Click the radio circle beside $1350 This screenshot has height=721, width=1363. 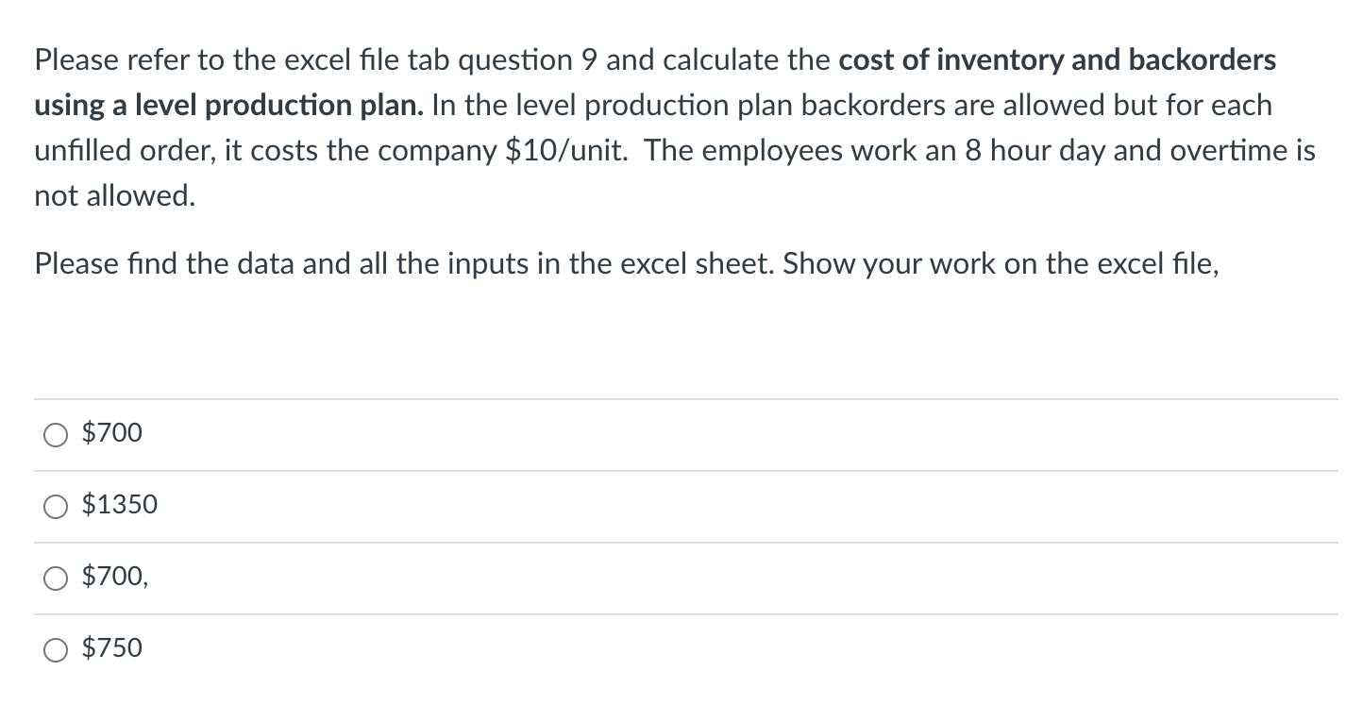point(55,506)
